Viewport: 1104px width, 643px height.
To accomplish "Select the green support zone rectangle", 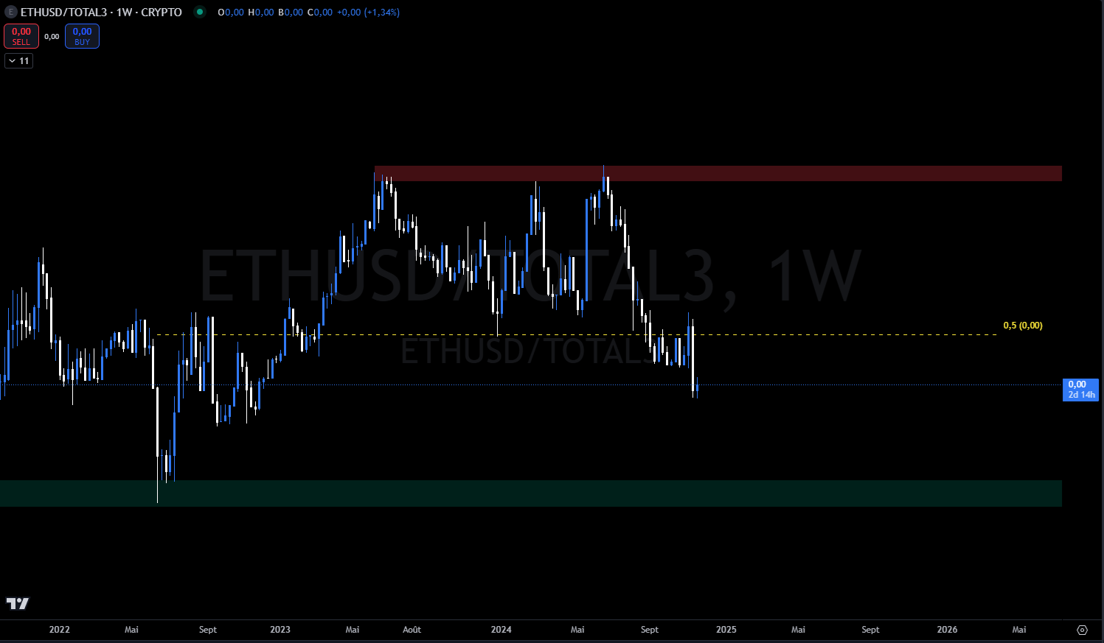I will pos(531,493).
